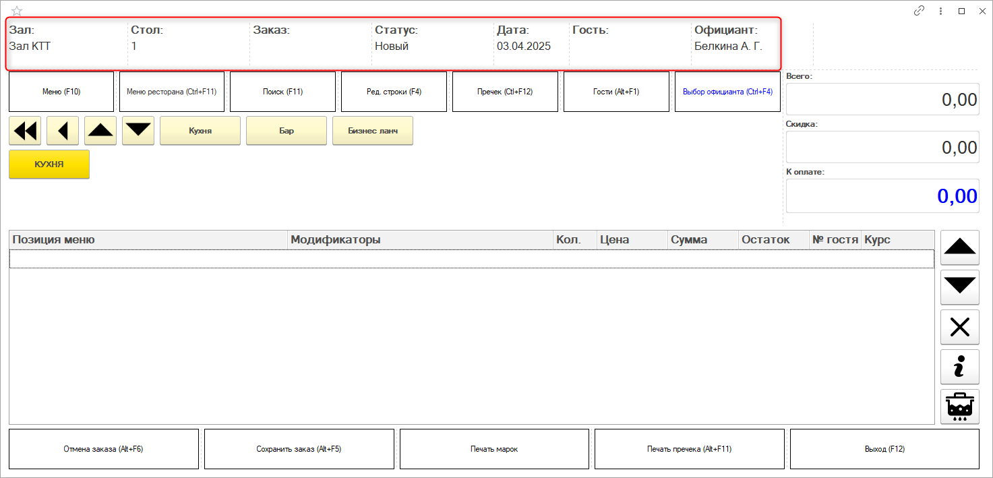
Task: Click the cooking pot icon button
Action: (959, 407)
